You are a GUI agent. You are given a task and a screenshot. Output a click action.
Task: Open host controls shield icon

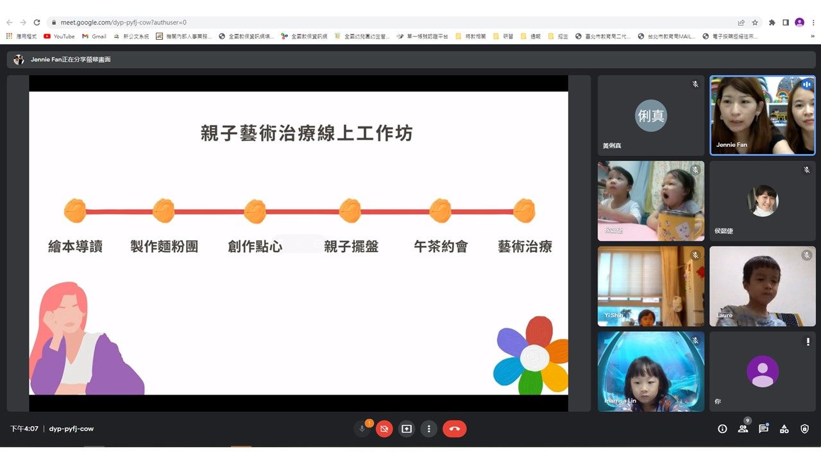pos(804,429)
